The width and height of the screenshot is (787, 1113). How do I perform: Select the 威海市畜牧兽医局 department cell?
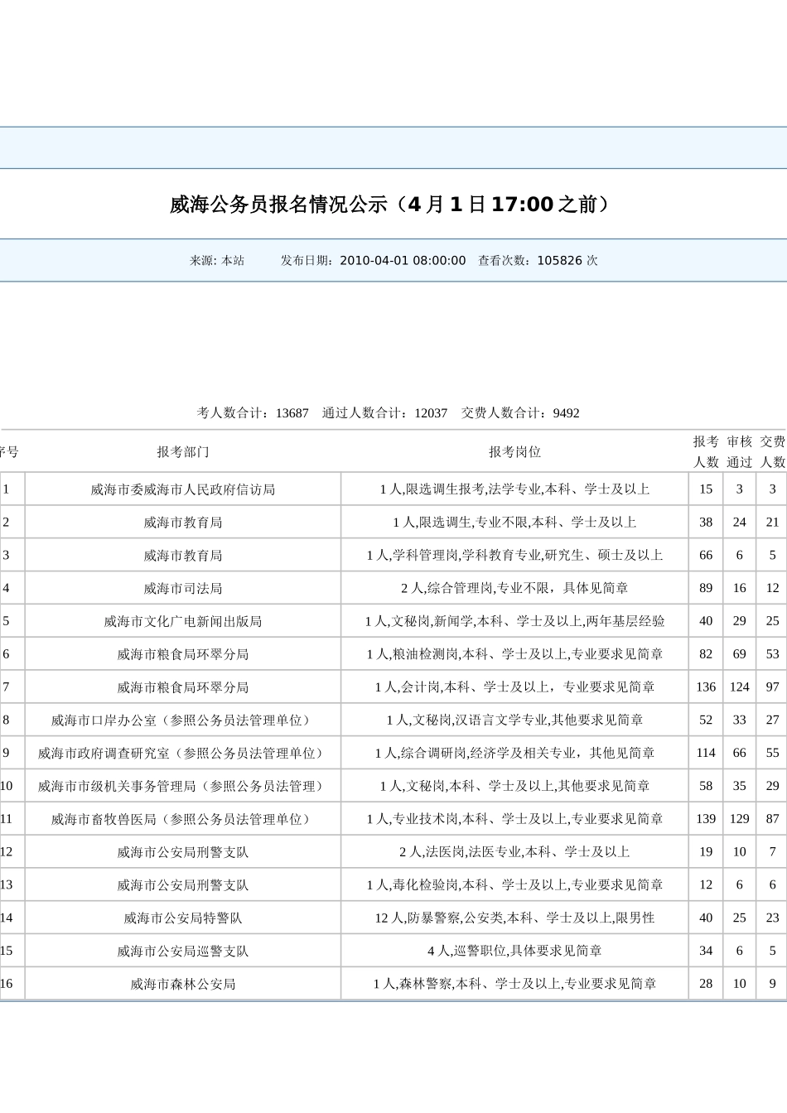(x=183, y=819)
